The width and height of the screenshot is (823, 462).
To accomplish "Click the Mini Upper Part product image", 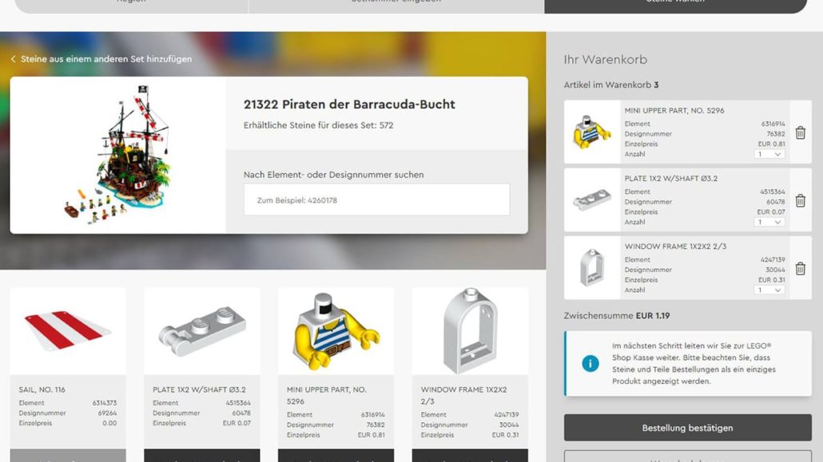I will pos(336,331).
